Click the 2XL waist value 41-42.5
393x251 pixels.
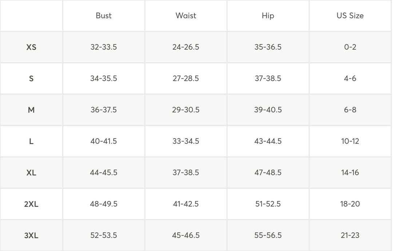pyautogui.click(x=186, y=204)
